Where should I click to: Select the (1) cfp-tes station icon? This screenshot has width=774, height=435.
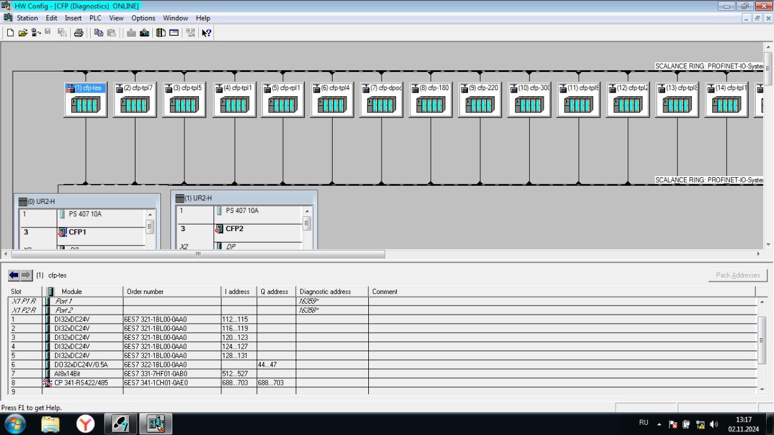pyautogui.click(x=85, y=99)
